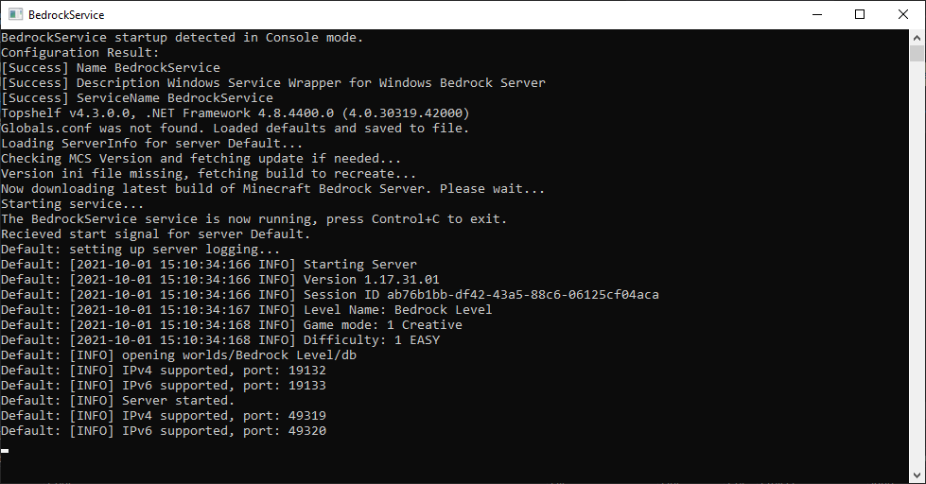Click the scrollbar up arrow
The width and height of the screenshot is (926, 484).
(x=917, y=37)
